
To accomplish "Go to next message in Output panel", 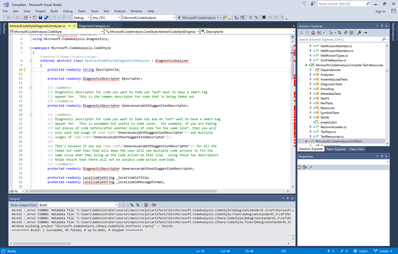I will click(x=138, y=205).
